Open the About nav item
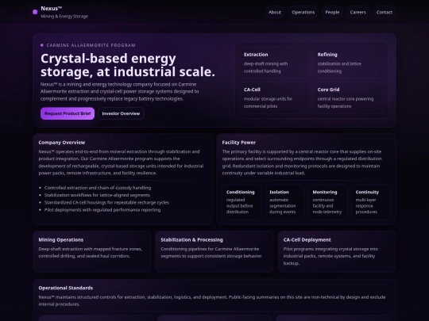Image resolution: width=429 pixels, height=321 pixels. coord(275,12)
